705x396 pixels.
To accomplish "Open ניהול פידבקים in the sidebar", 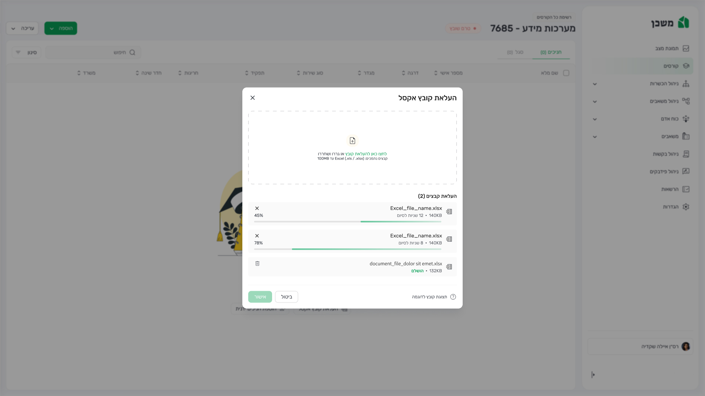I will pos(664,172).
